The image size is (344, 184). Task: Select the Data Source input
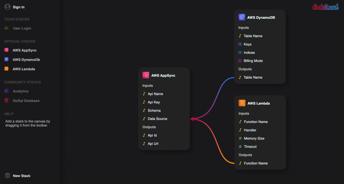[157, 119]
